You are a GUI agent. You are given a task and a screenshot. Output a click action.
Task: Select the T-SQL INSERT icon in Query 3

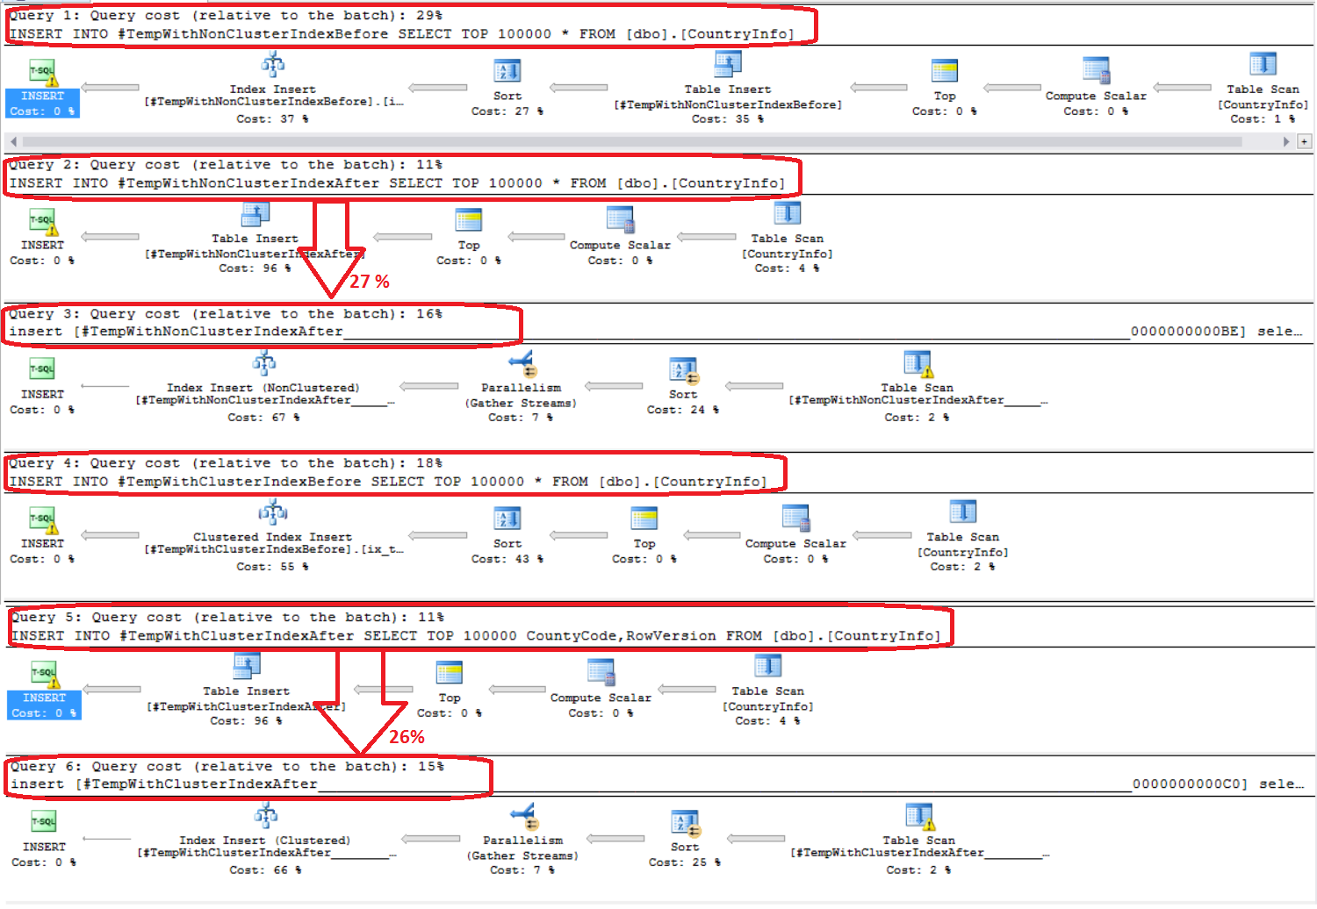[x=42, y=369]
